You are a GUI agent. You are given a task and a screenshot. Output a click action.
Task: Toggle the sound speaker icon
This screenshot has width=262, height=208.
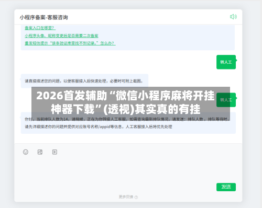pos(233,17)
